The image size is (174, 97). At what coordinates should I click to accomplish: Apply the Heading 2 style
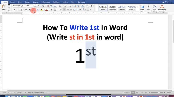coord(132,8)
